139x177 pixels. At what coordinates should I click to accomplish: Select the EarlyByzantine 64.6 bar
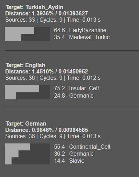[20, 30]
